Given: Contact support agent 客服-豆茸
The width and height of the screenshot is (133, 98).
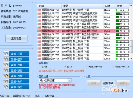Looking at the screenshot, I should click(x=19, y=65).
